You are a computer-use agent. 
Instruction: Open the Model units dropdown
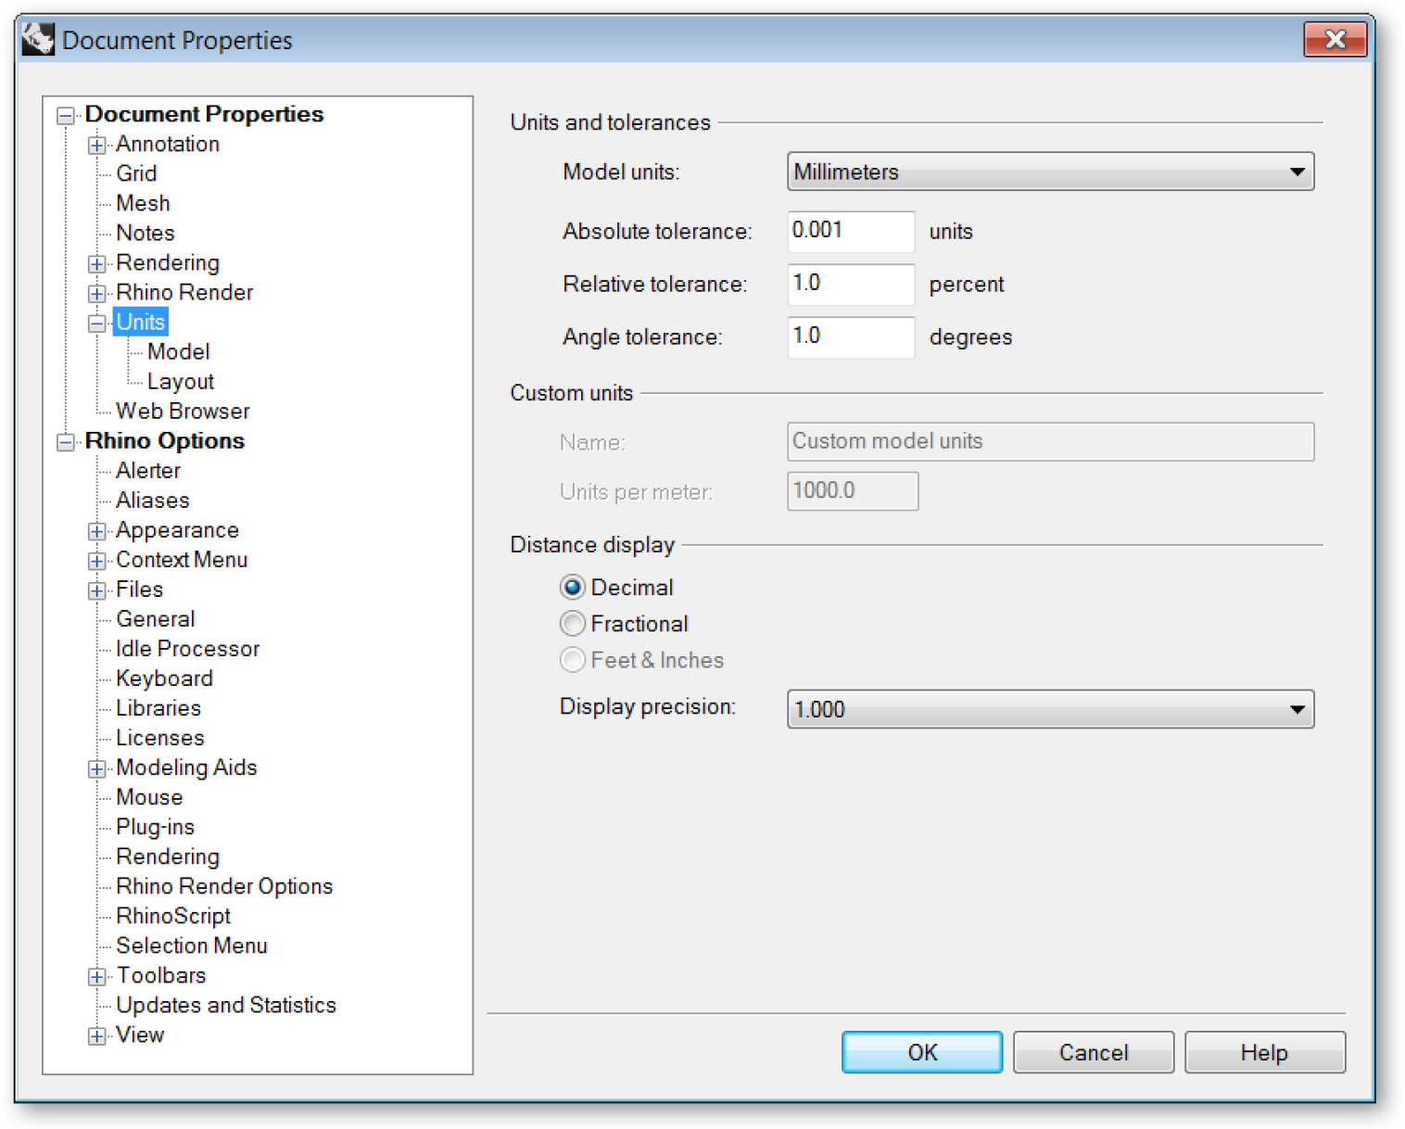coord(1049,171)
